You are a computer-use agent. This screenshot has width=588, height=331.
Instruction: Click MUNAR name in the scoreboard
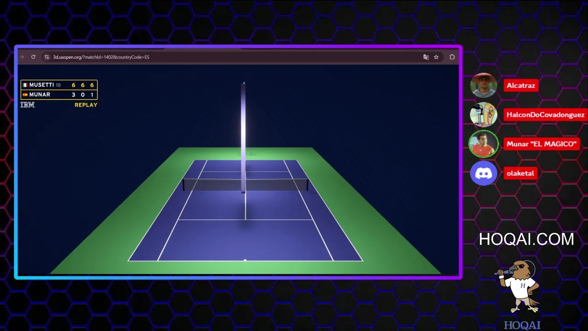tap(40, 95)
